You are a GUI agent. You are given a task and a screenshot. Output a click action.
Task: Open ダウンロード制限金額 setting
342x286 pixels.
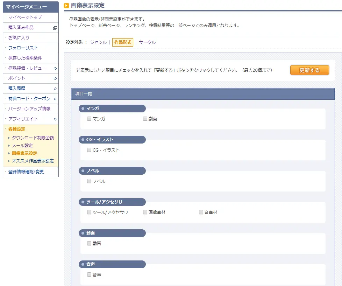coord(33,138)
